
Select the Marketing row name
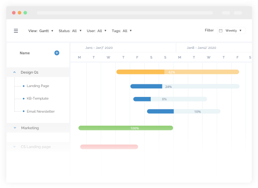click(x=30, y=128)
